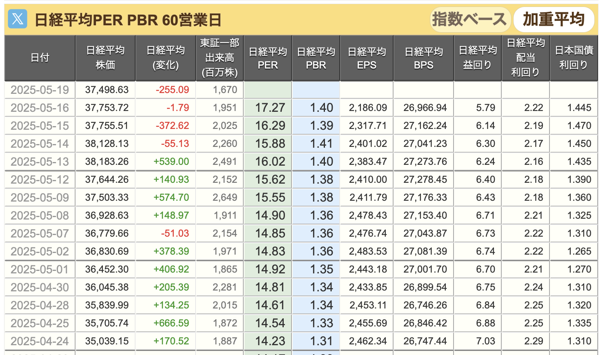The height and width of the screenshot is (355, 605).
Task: Click the volume value 2,281
Action: tap(225, 287)
